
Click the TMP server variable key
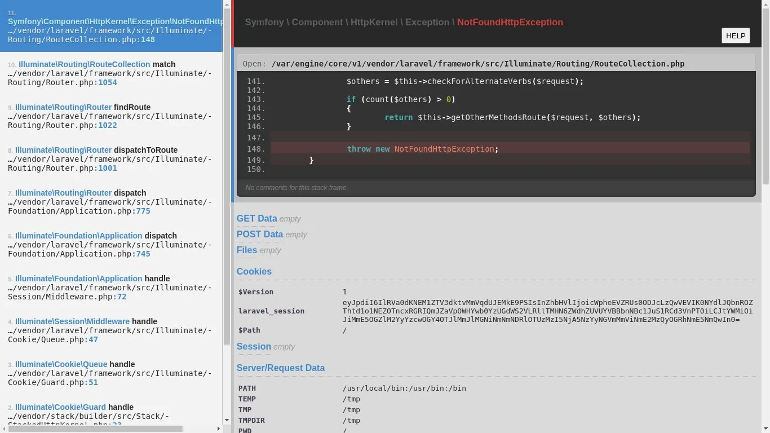245,410
